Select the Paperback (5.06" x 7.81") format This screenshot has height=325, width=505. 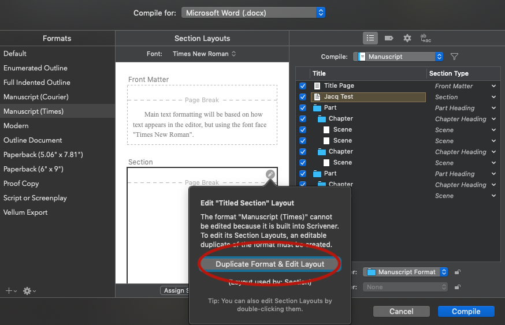pos(57,155)
